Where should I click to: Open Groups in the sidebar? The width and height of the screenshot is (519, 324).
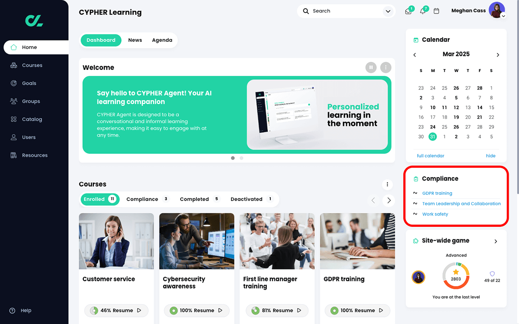pos(31,101)
